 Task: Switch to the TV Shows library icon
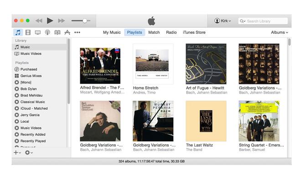pos(38,32)
